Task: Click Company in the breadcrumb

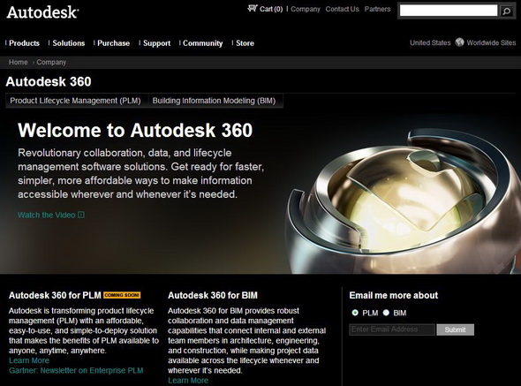Action: pyautogui.click(x=51, y=62)
